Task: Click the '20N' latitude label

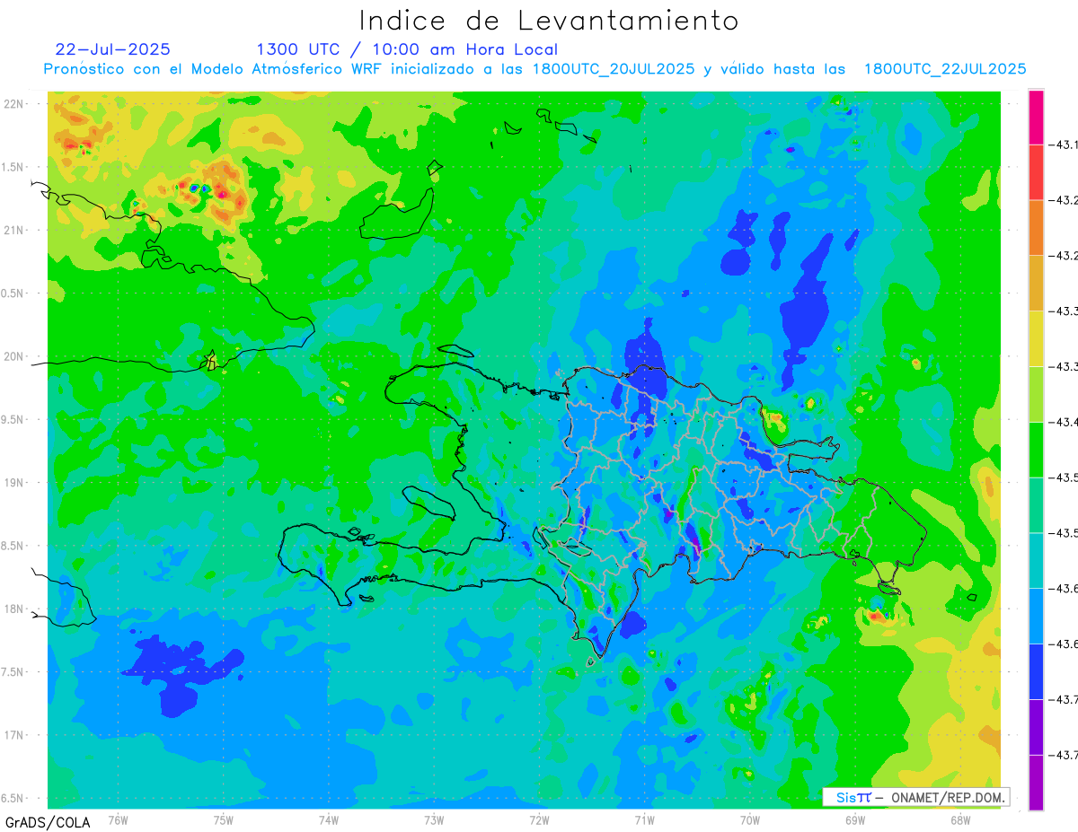Action: pyautogui.click(x=13, y=356)
